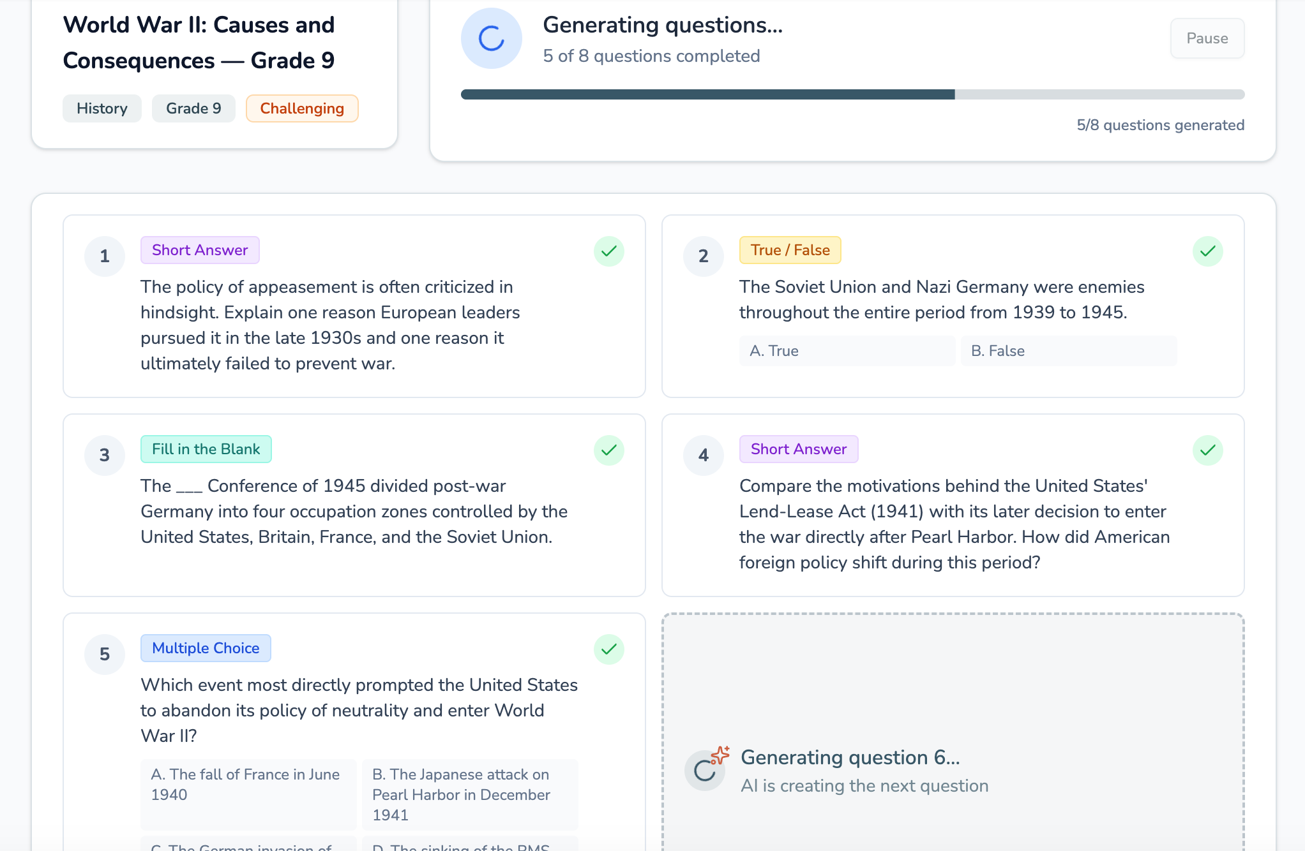The image size is (1305, 851).
Task: Select answer "B. False" on question 2
Action: click(x=1068, y=351)
